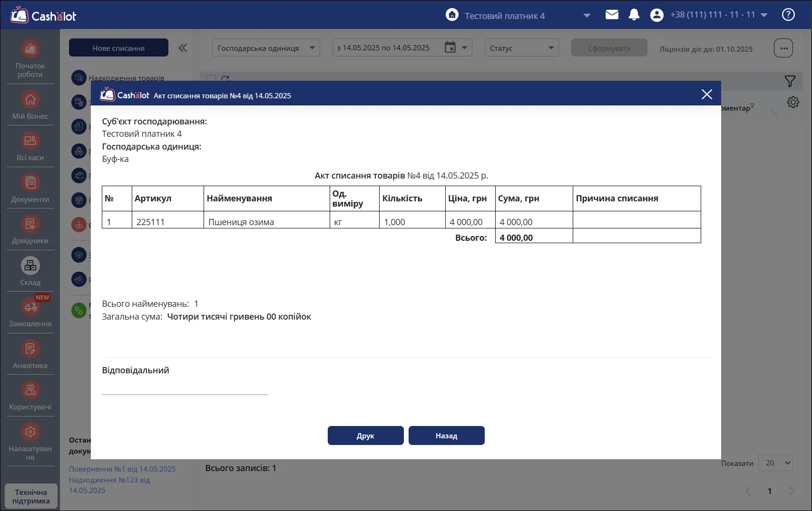This screenshot has height=511, width=812.
Task: Expand Господарська одиниця dropdown
Action: tap(266, 47)
